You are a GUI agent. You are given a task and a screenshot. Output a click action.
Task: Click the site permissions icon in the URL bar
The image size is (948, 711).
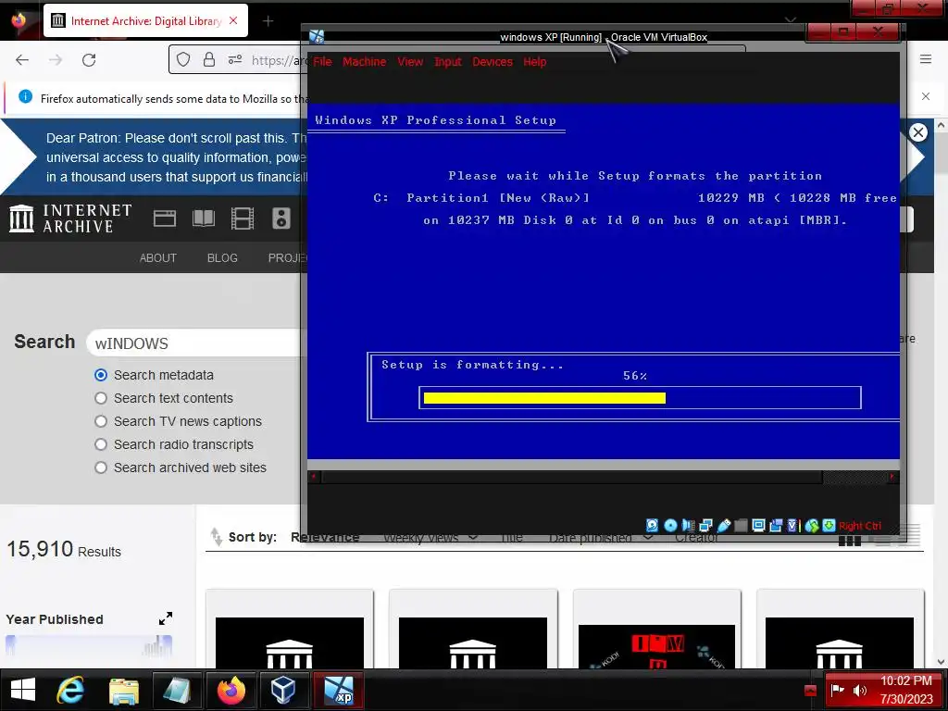(235, 59)
